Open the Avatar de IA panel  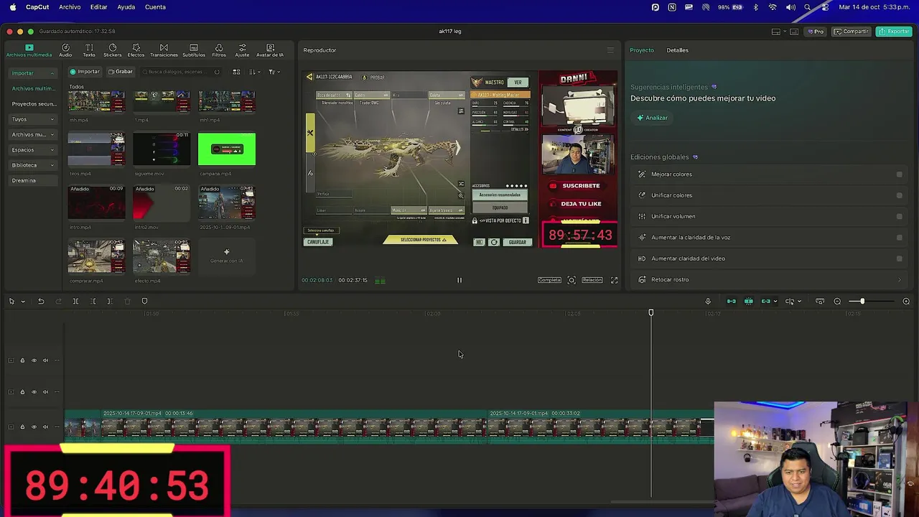click(270, 50)
